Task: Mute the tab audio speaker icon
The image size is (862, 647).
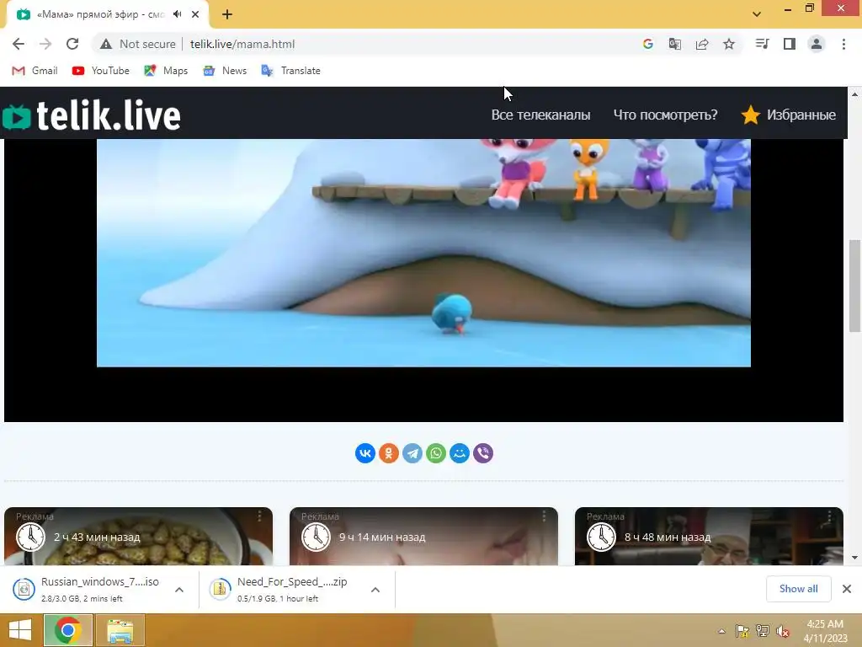Action: (177, 14)
